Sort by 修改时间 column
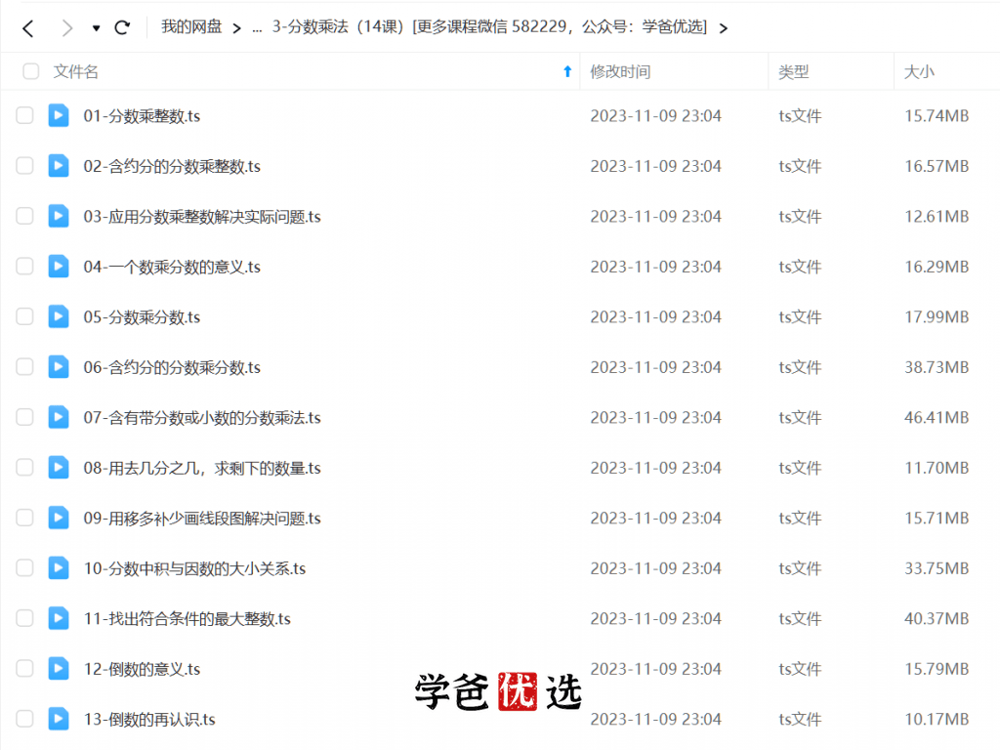The width and height of the screenshot is (1000, 750). tap(620, 71)
